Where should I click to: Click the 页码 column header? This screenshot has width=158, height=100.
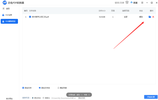(113, 11)
